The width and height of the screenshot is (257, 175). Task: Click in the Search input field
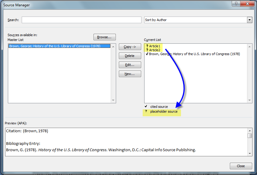click(x=81, y=20)
